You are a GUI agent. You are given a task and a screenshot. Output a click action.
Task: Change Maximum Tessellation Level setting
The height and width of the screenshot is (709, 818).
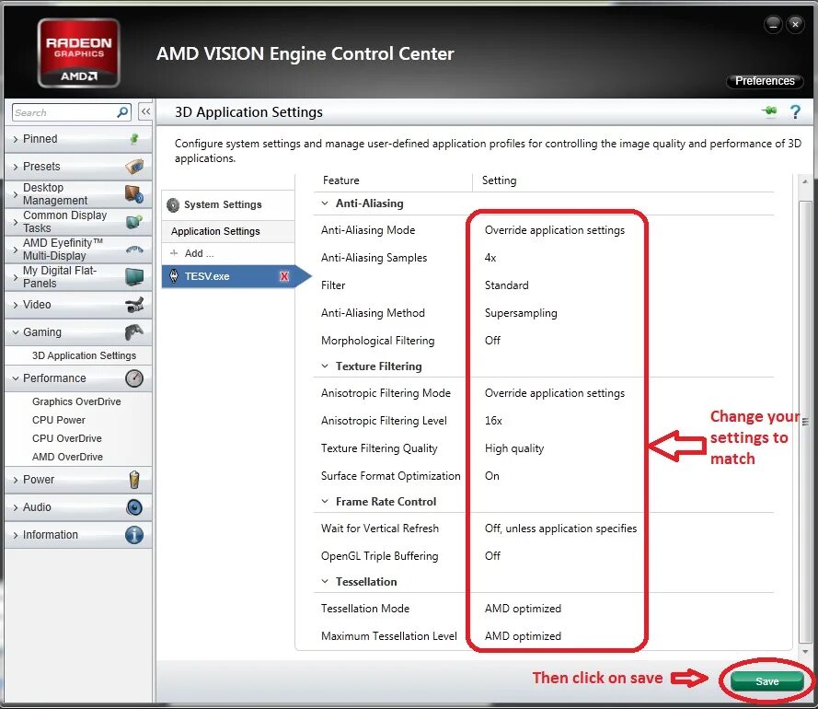[523, 636]
